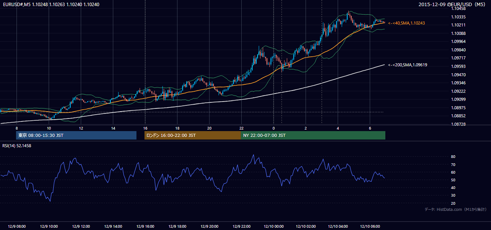Viewport: 491px width, 230px height.
Task: Click the 12/9 16:00 time axis label
Action: [x=145, y=227]
